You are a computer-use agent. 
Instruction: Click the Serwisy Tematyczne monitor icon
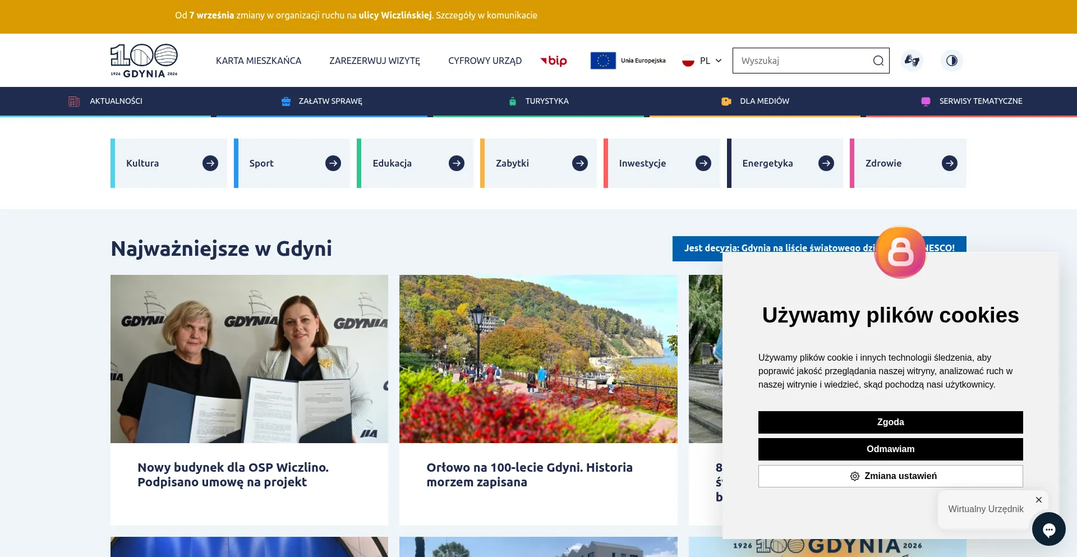[x=926, y=102]
